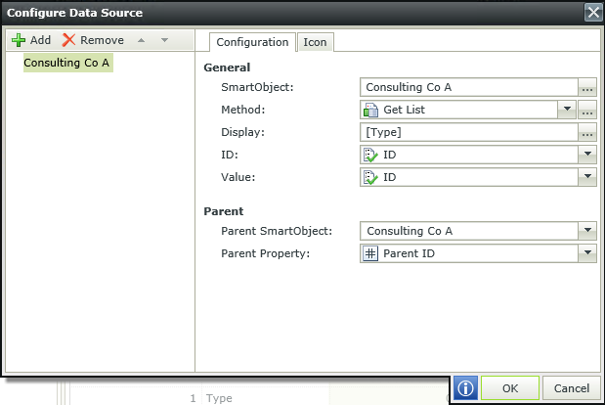The image size is (605, 405).
Task: Switch to the Icon tab
Action: click(x=316, y=42)
